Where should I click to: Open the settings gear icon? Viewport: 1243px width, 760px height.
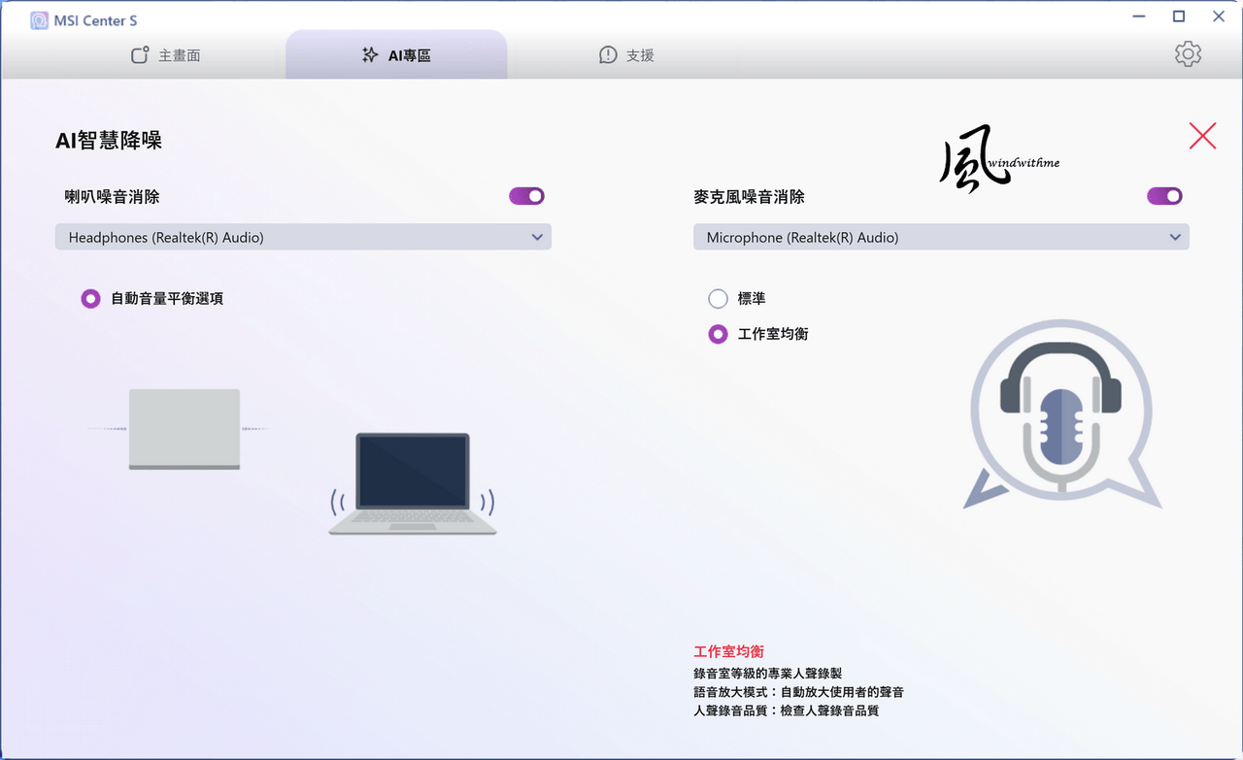pyautogui.click(x=1188, y=54)
